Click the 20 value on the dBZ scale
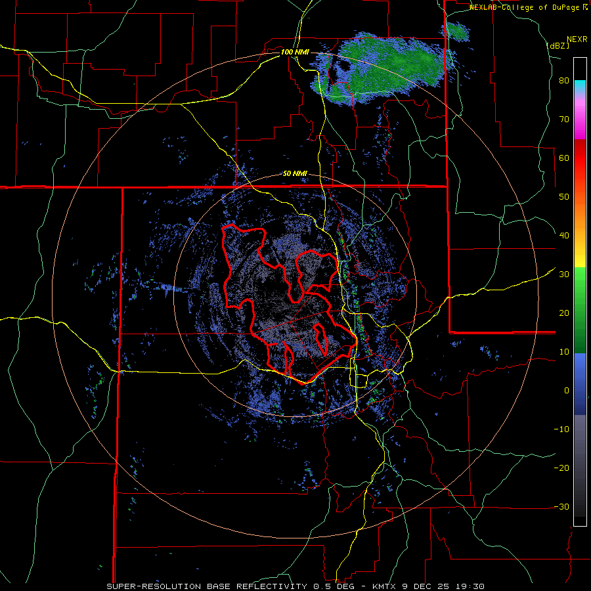 [564, 313]
